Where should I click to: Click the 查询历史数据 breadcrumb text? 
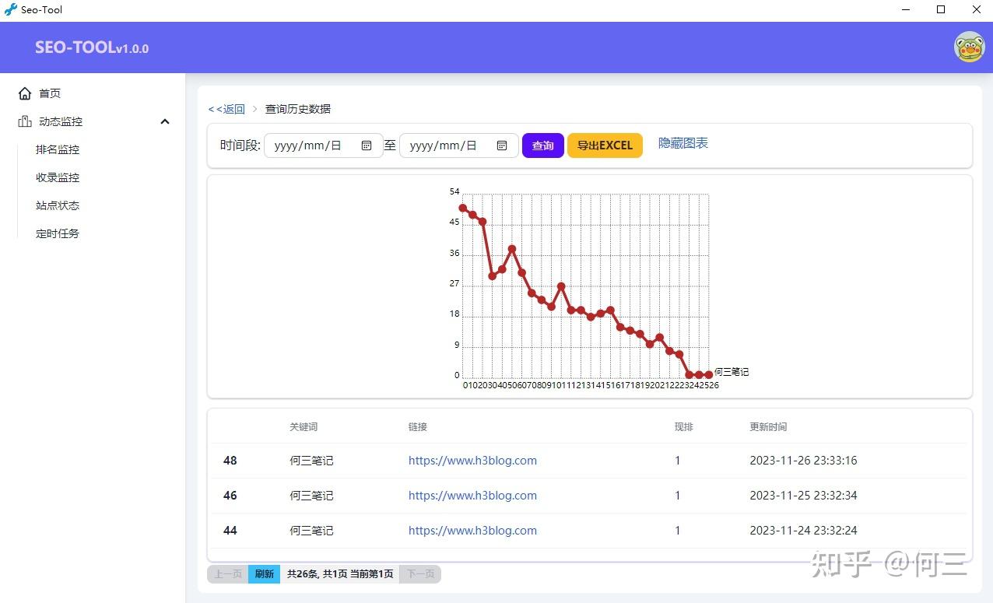(298, 109)
